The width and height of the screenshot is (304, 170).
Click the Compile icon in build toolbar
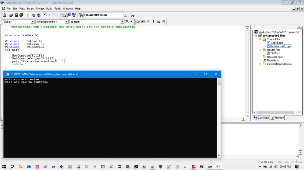click(138, 21)
